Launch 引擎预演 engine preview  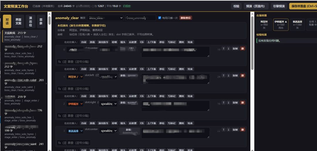coord(279,6)
